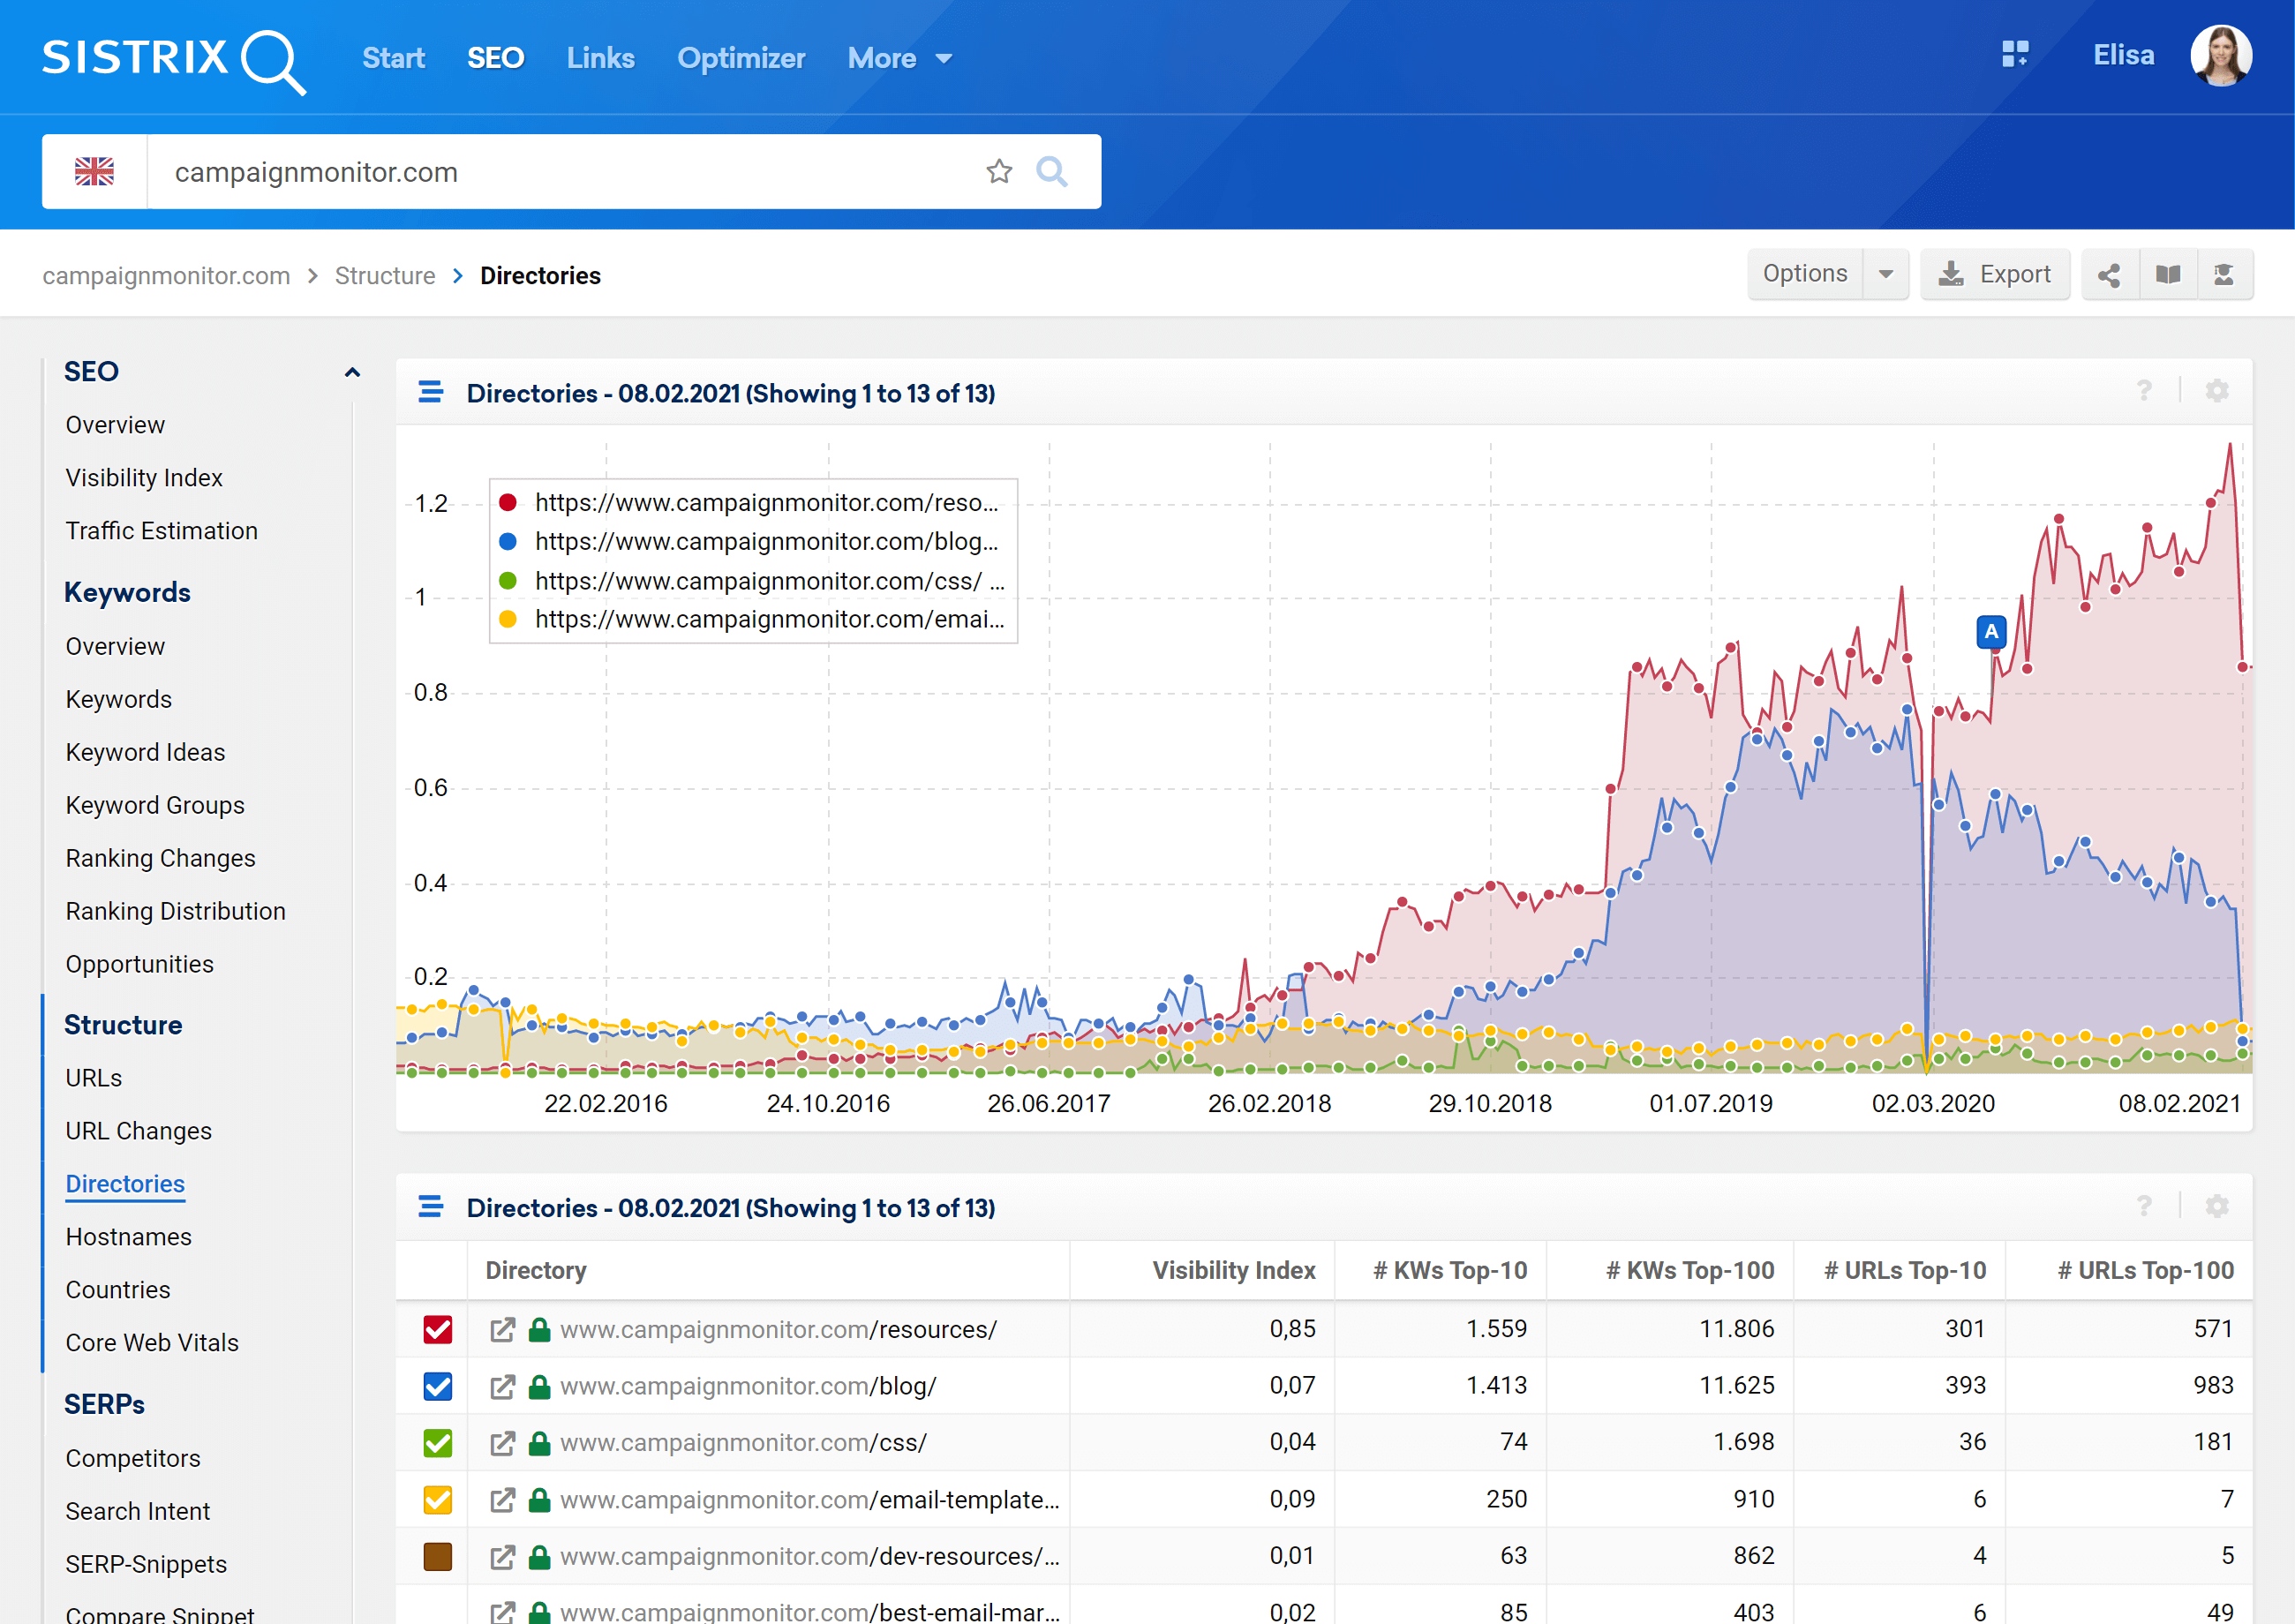The height and width of the screenshot is (1624, 2295).
Task: Click Elisa's profile avatar
Action: [x=2221, y=55]
